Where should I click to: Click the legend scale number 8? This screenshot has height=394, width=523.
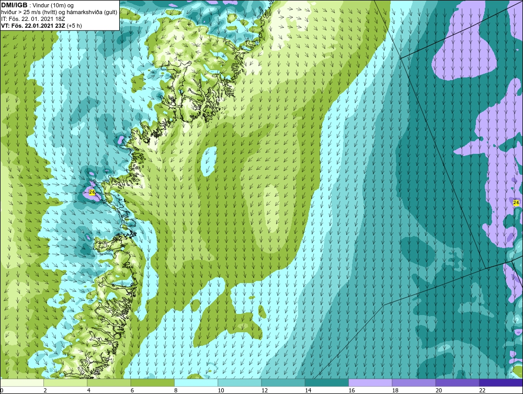click(176, 390)
